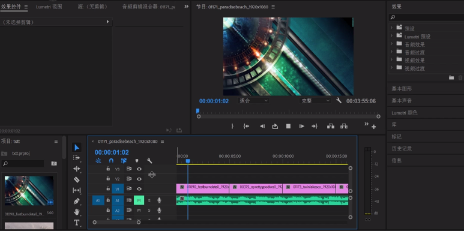Viewport: 464px width, 231px height.
Task: Open the 项目: txtt panel menu
Action: pos(56,142)
